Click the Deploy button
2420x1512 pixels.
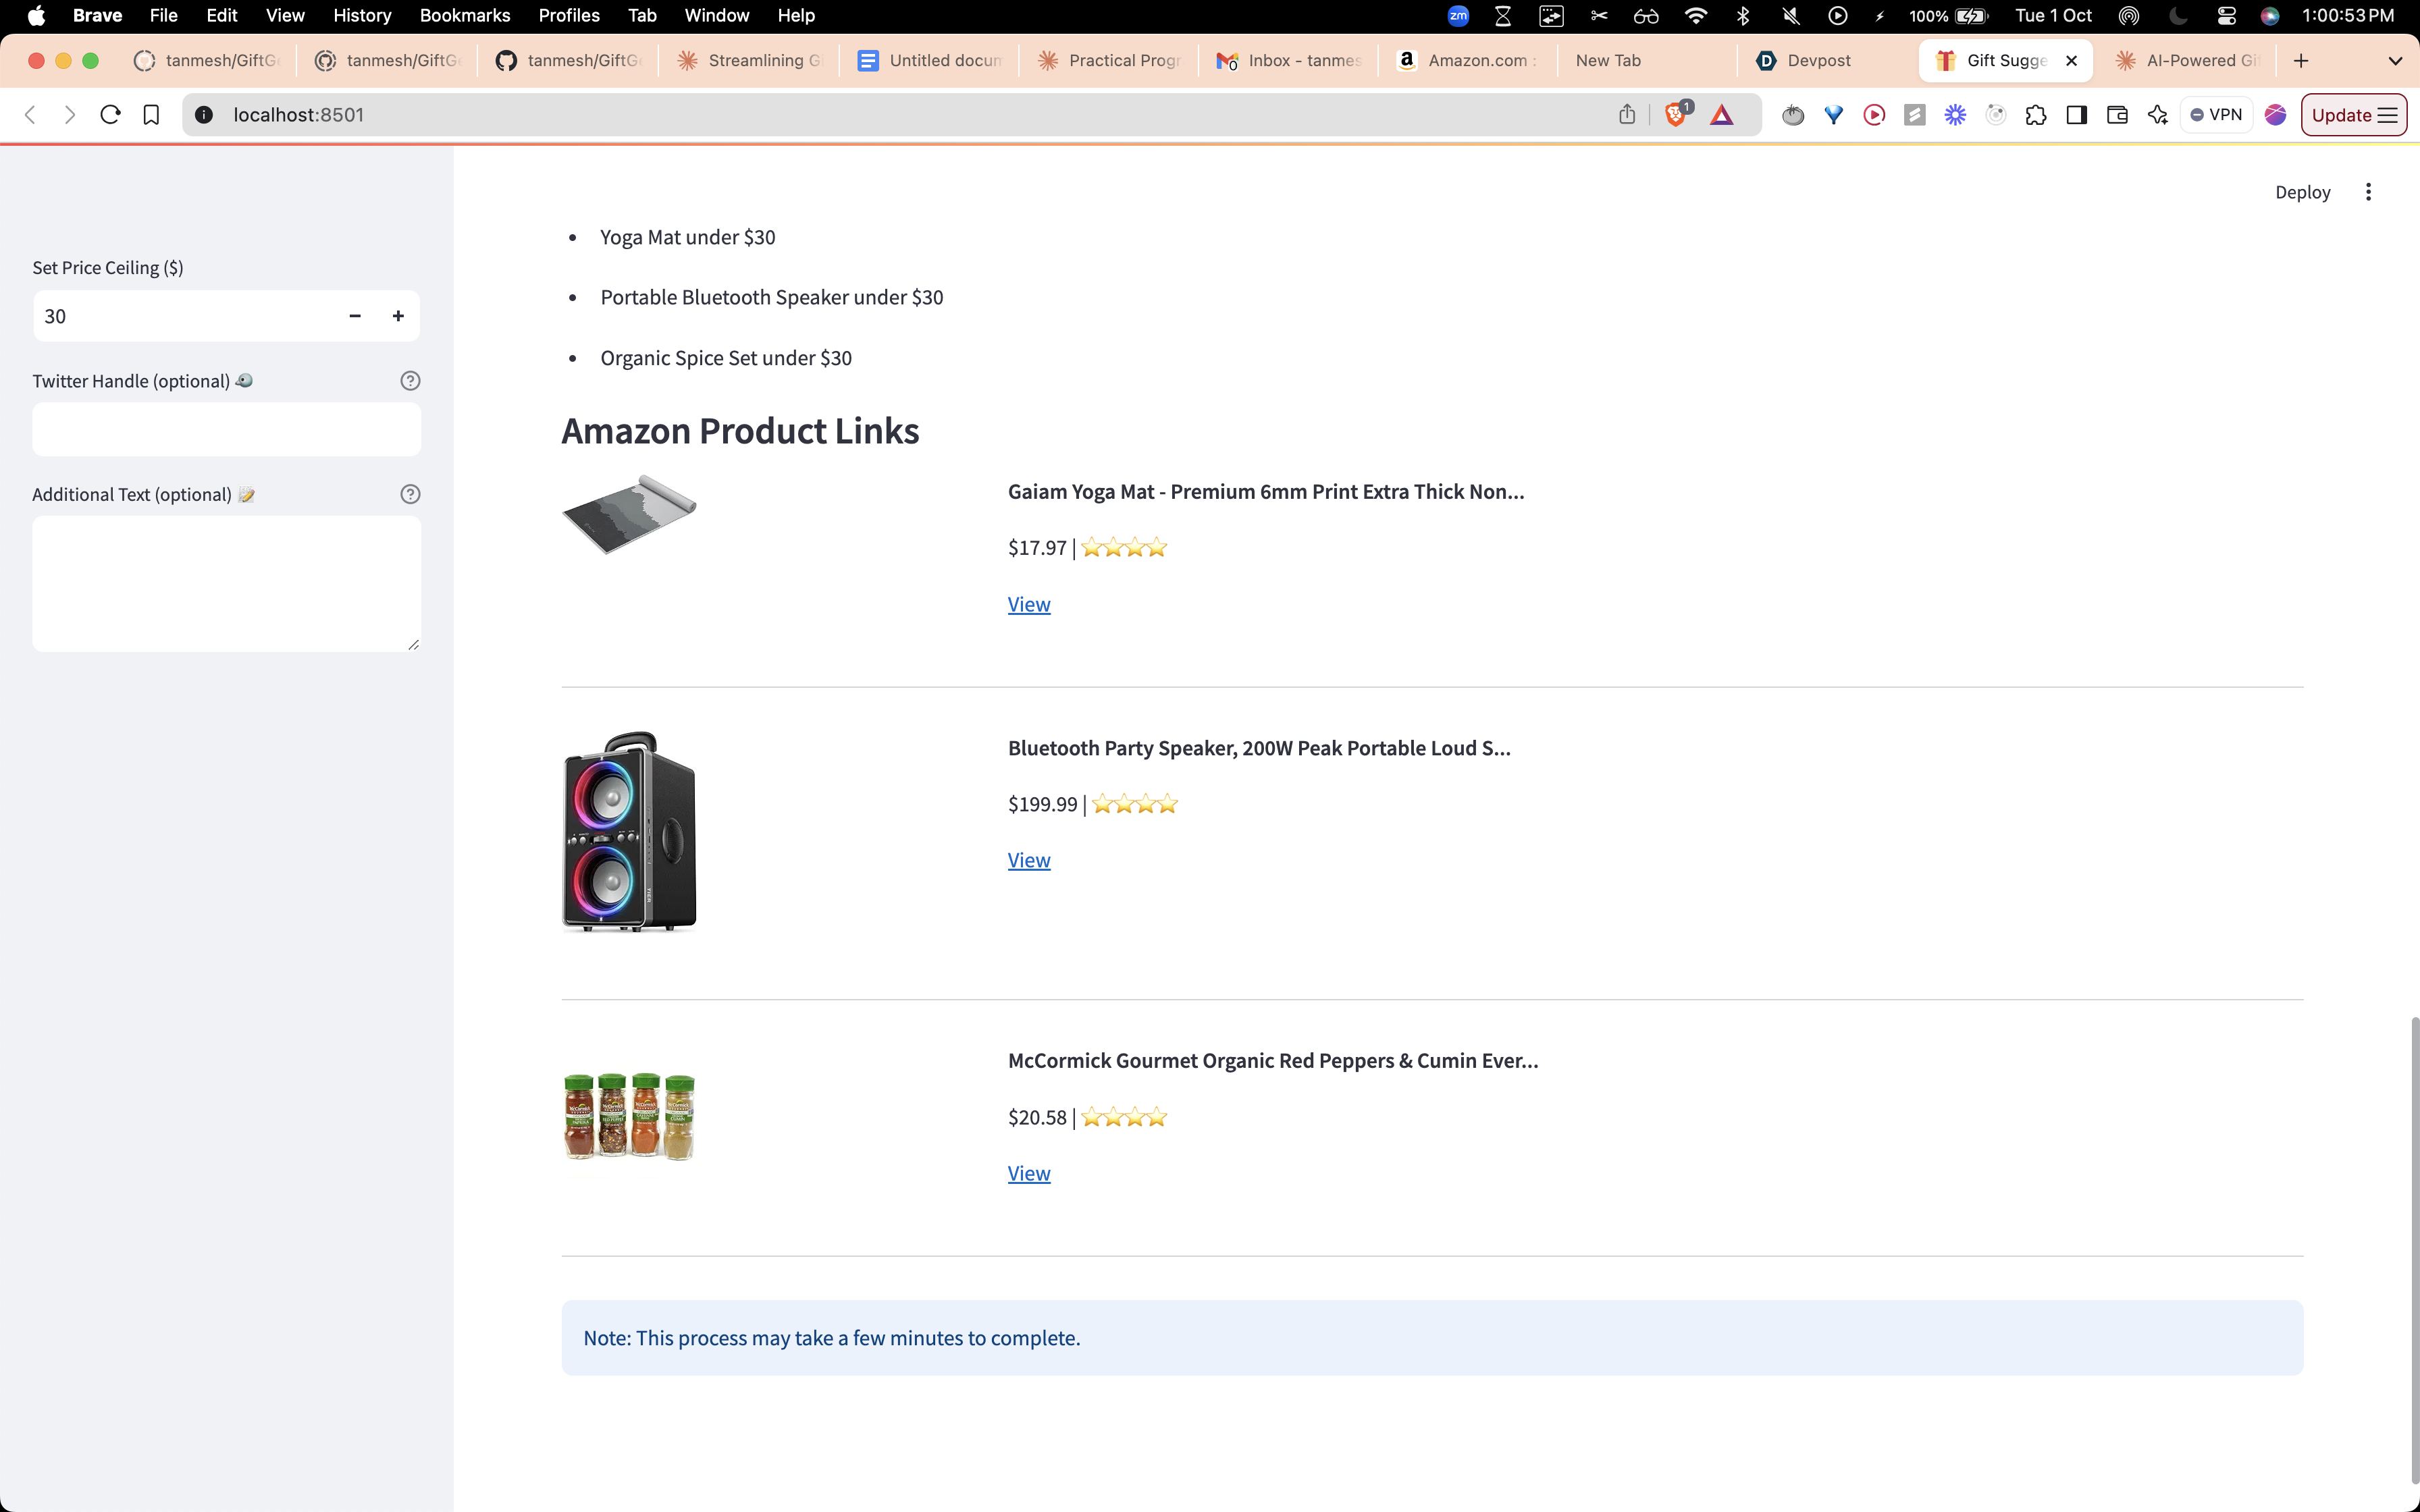[x=2302, y=192]
